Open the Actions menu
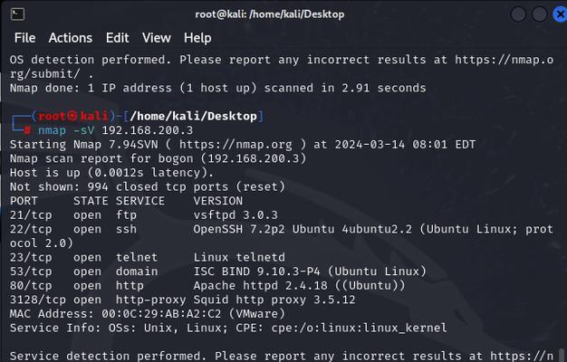567x362 pixels. (x=71, y=38)
